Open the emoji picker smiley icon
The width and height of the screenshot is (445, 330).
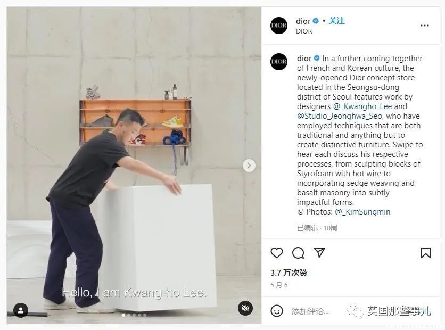point(277,311)
